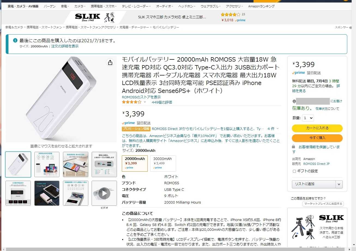Click the share icon on product image
The height and width of the screenshot is (251, 356).
[x=110, y=63]
